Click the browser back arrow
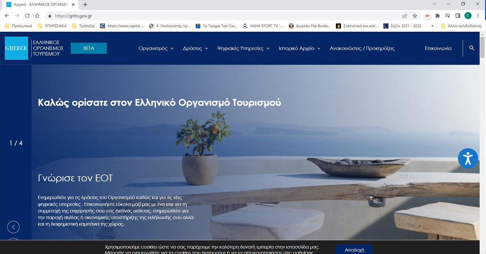 point(7,16)
